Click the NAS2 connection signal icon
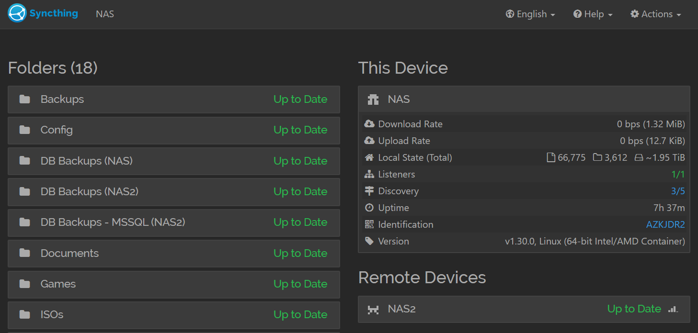The height and width of the screenshot is (333, 698). (x=673, y=309)
